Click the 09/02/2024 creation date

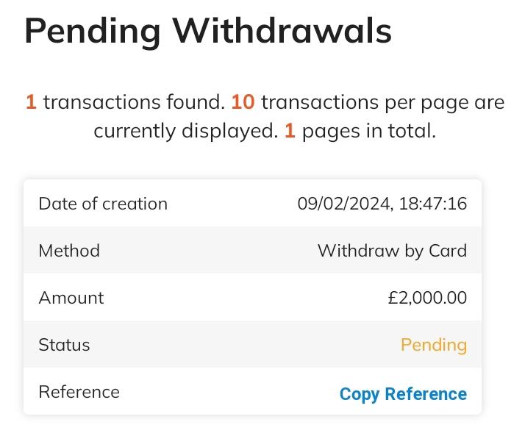[343, 204]
